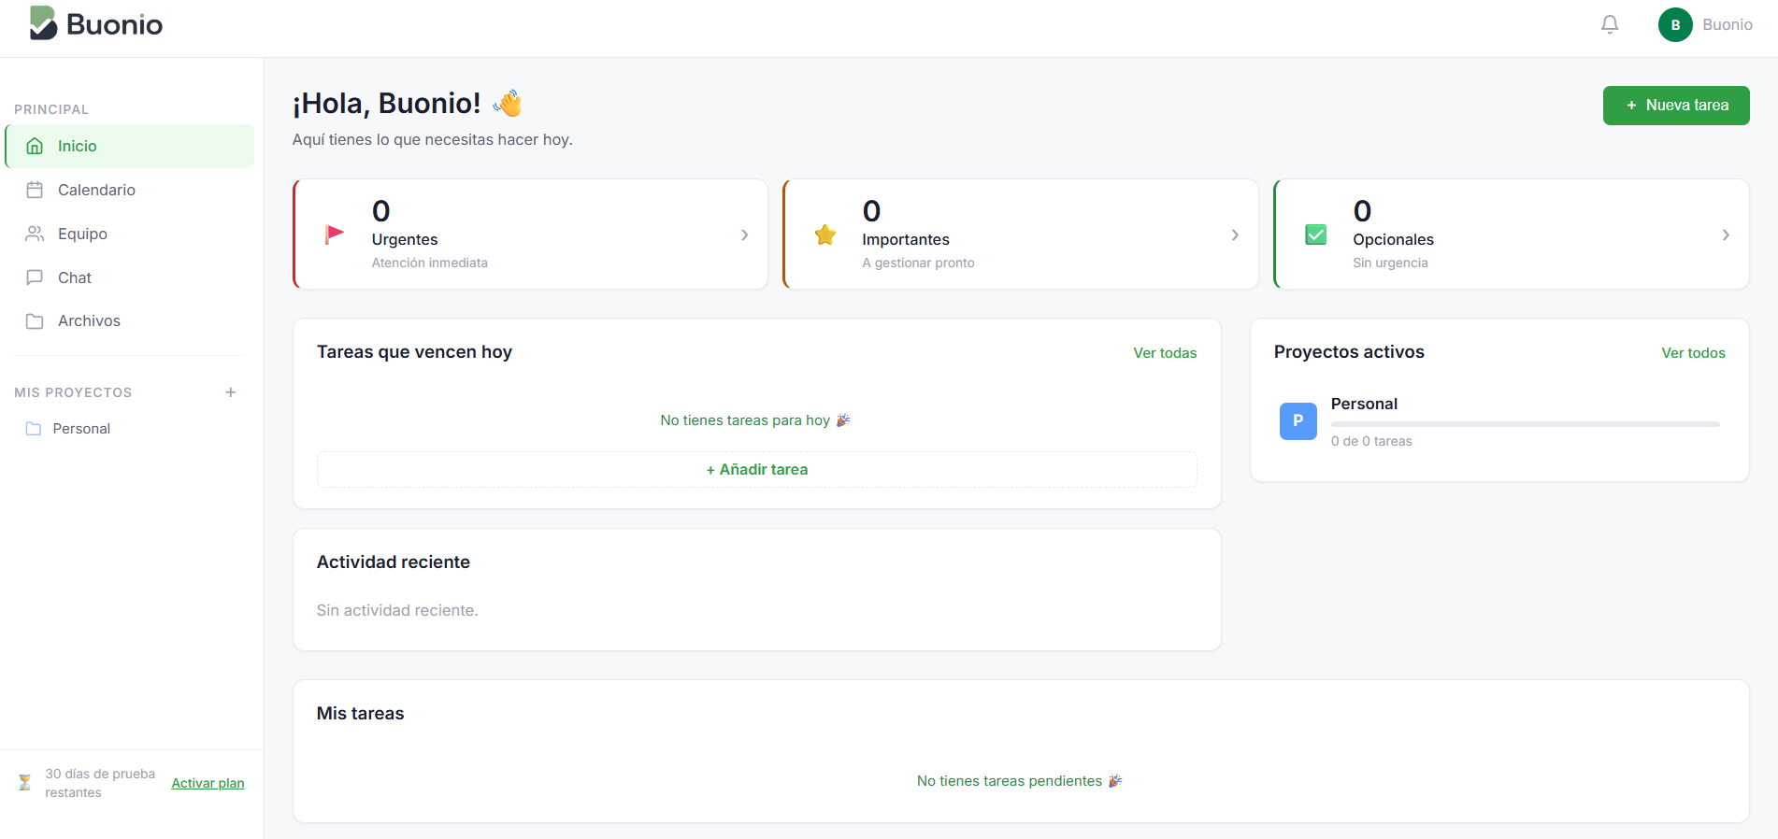
Task: Open the notifications bell
Action: coord(1610,24)
